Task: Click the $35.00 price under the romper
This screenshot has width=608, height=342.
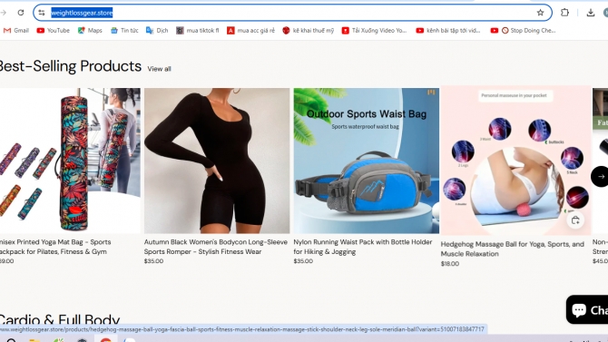Action: (x=153, y=261)
